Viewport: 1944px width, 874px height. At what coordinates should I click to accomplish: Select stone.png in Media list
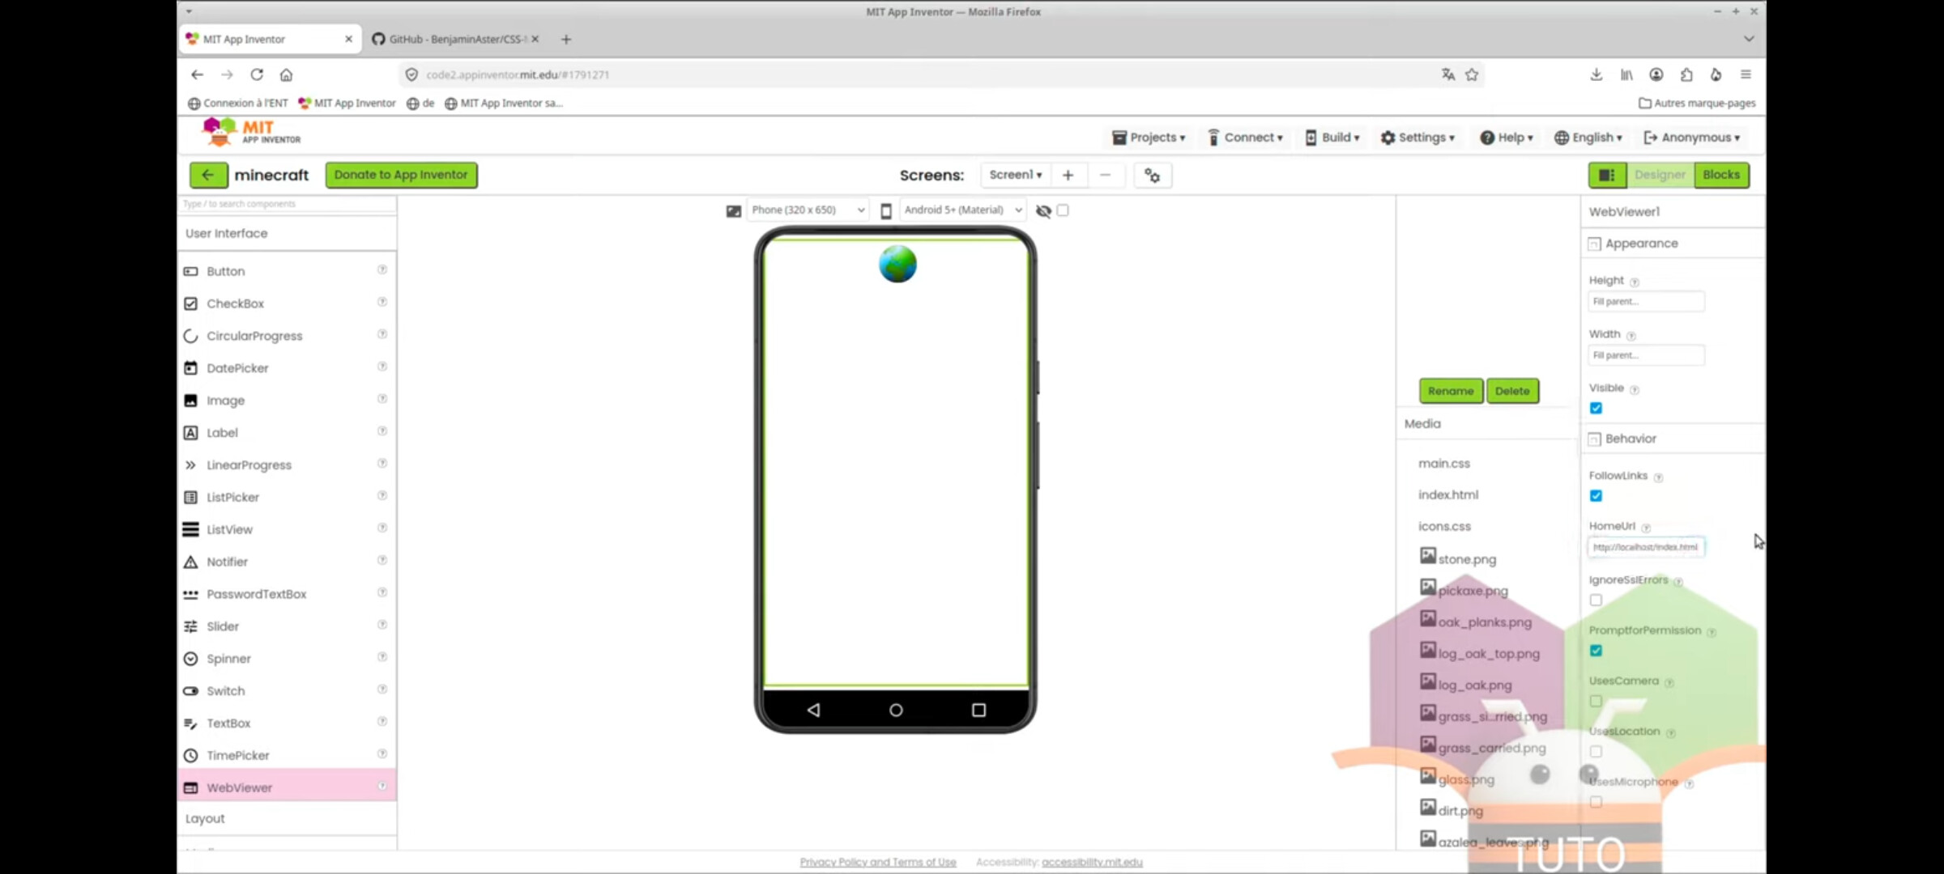coord(1458,558)
